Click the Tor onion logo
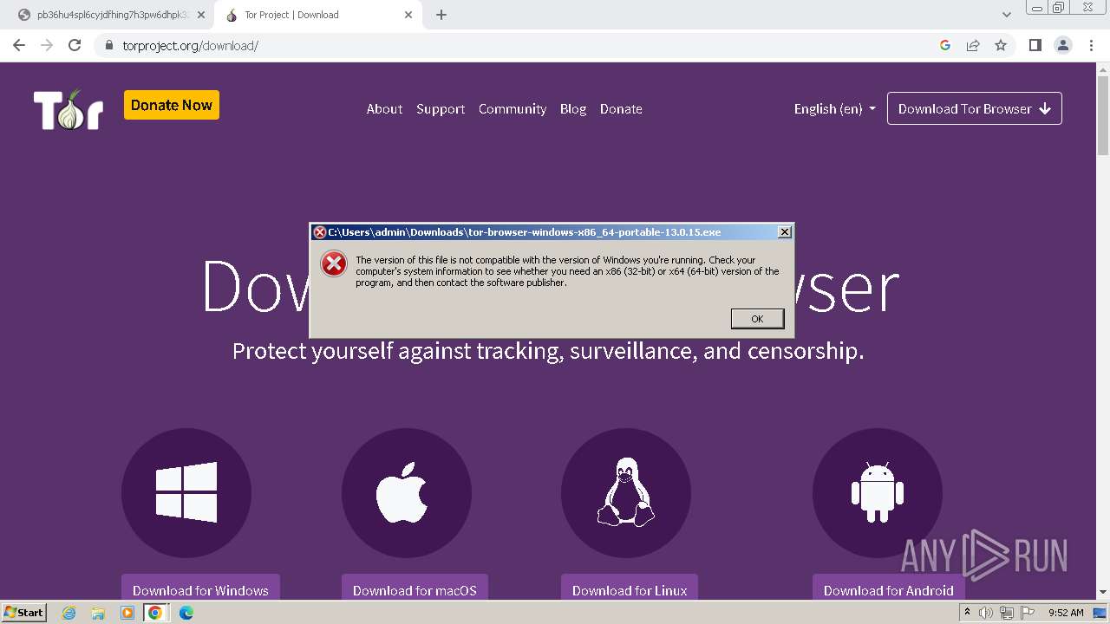Viewport: 1110px width, 624px height. 69,109
